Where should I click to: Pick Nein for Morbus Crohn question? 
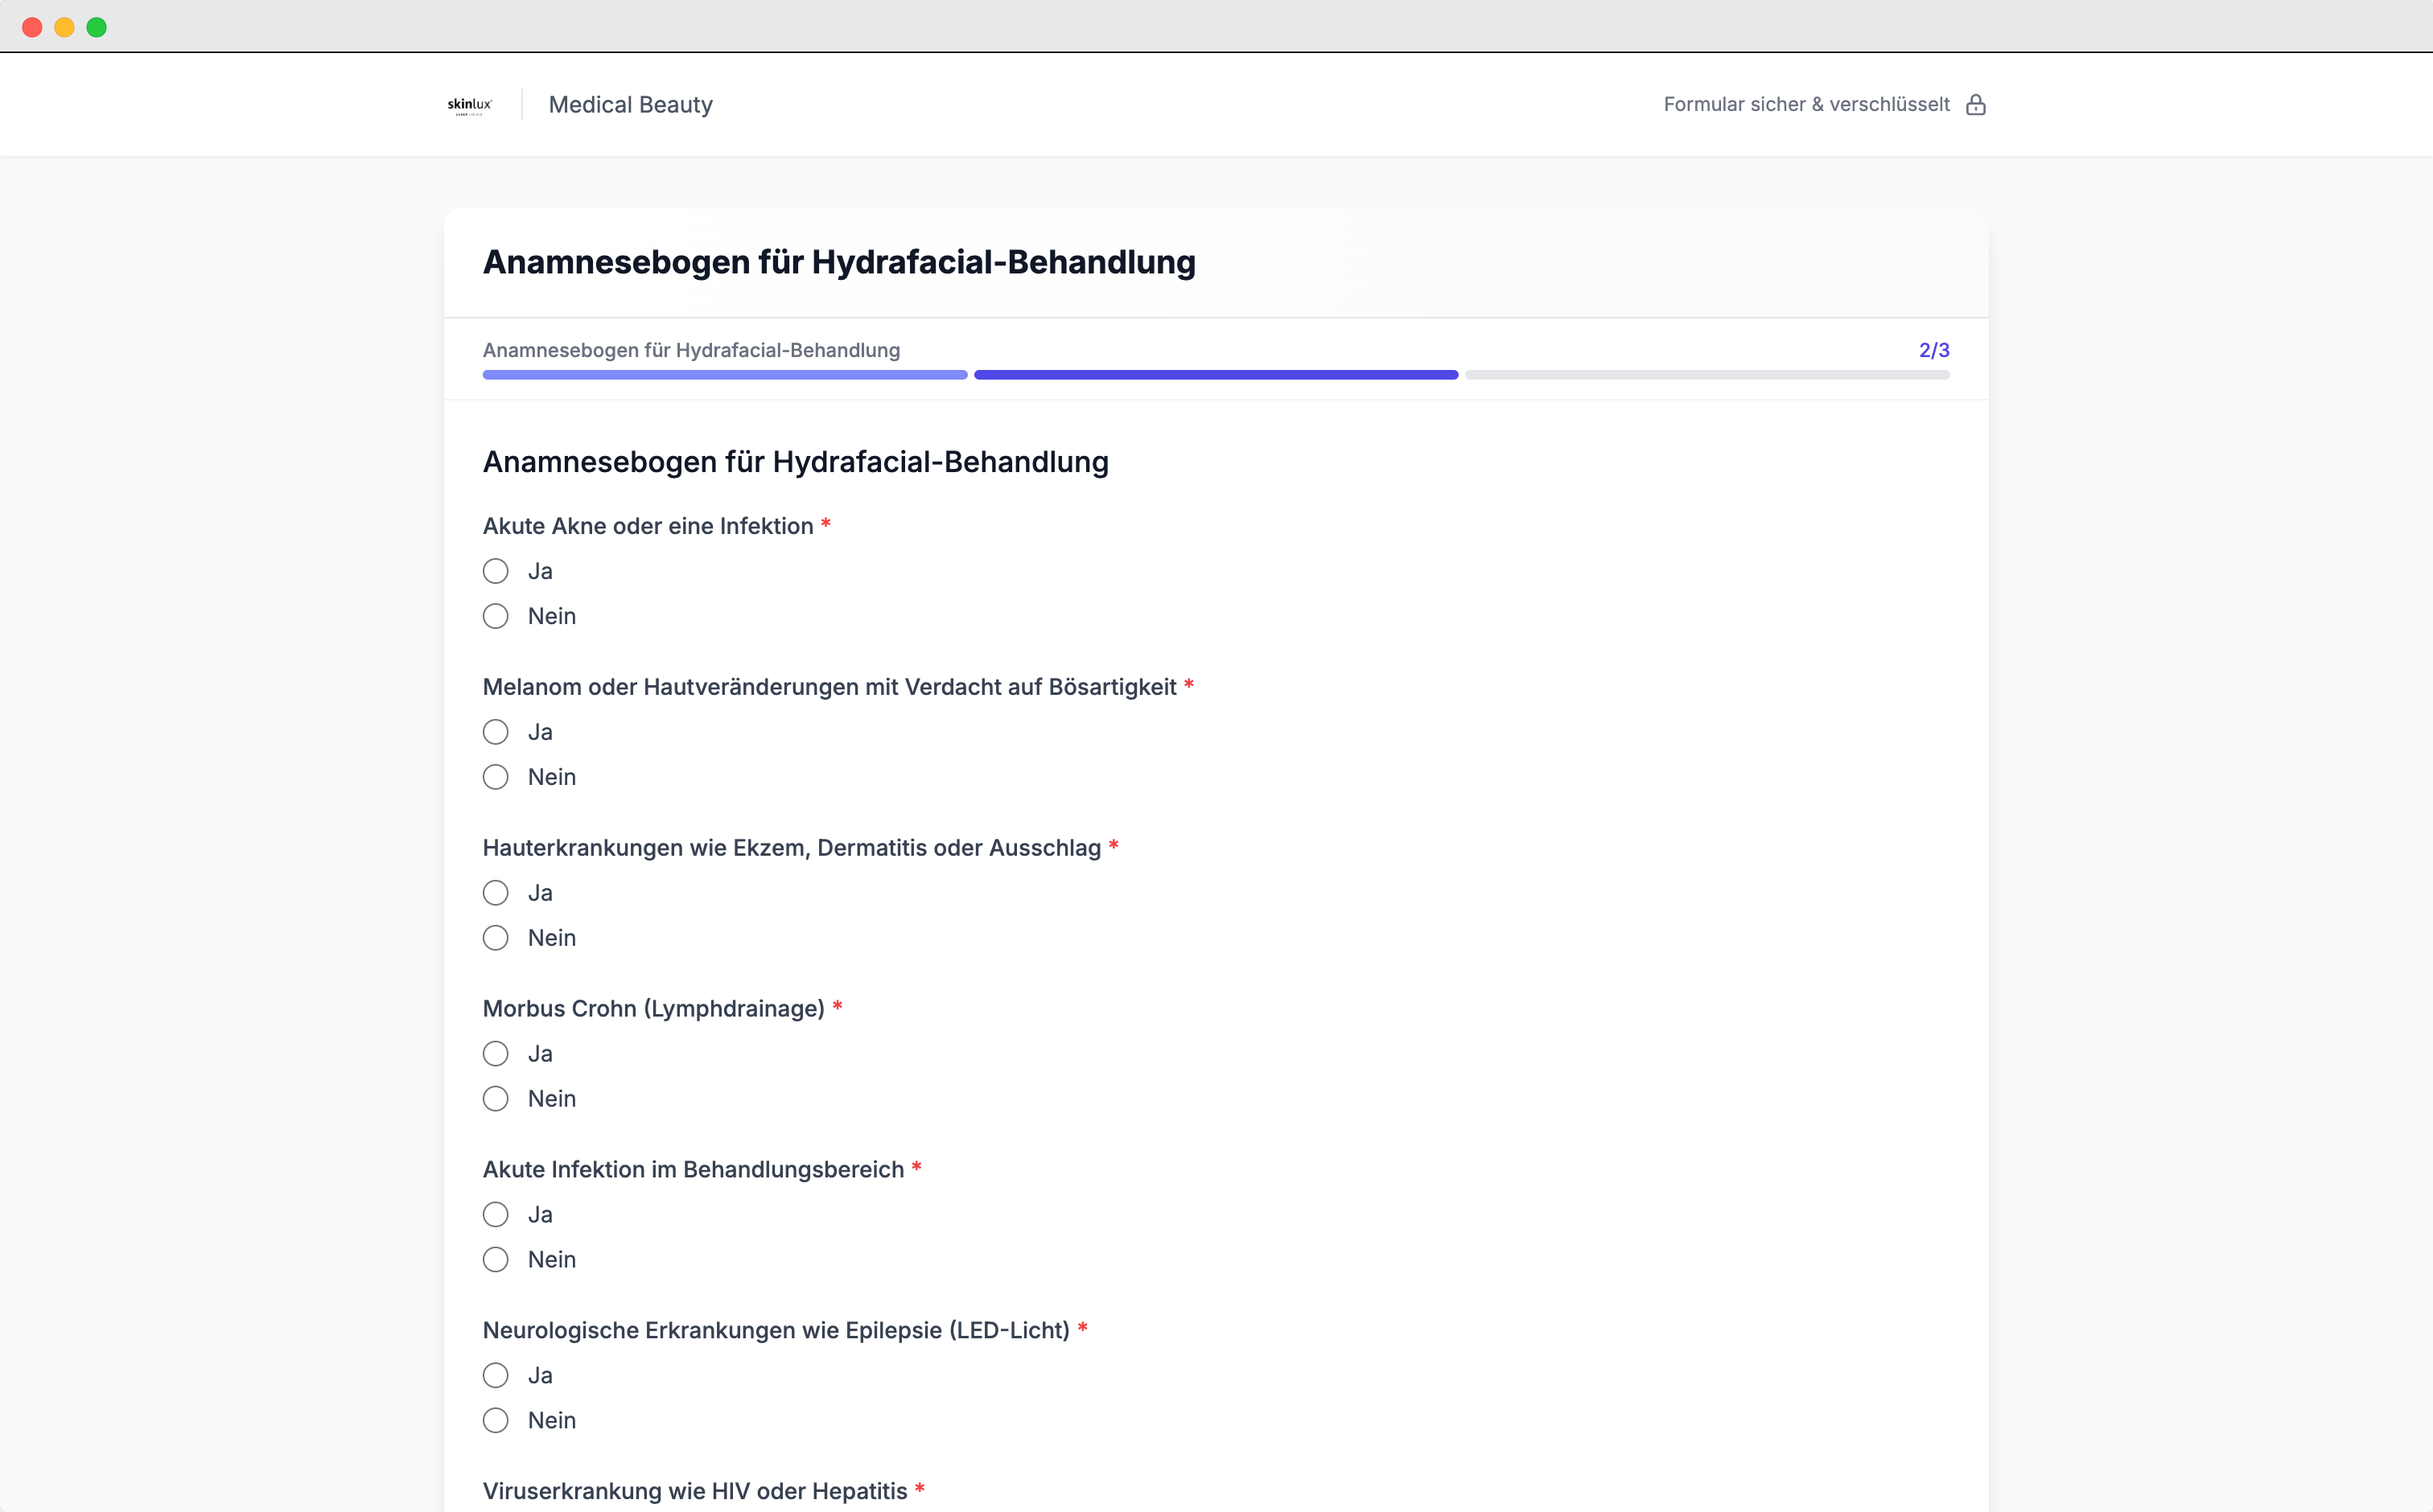[495, 1099]
